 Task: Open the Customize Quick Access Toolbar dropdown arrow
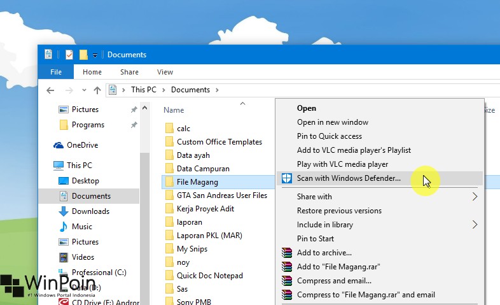pyautogui.click(x=95, y=55)
